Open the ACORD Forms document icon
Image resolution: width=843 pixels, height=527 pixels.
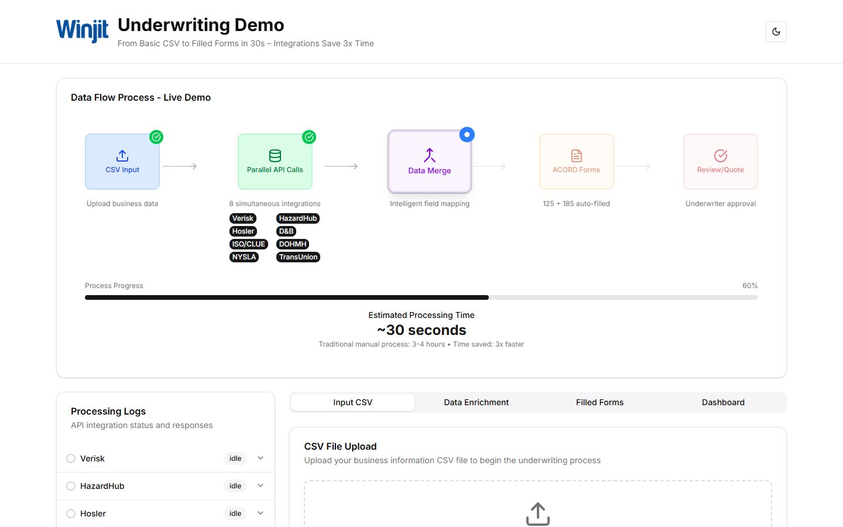pos(577,156)
